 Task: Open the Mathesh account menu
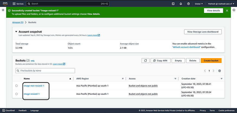click(221, 4)
